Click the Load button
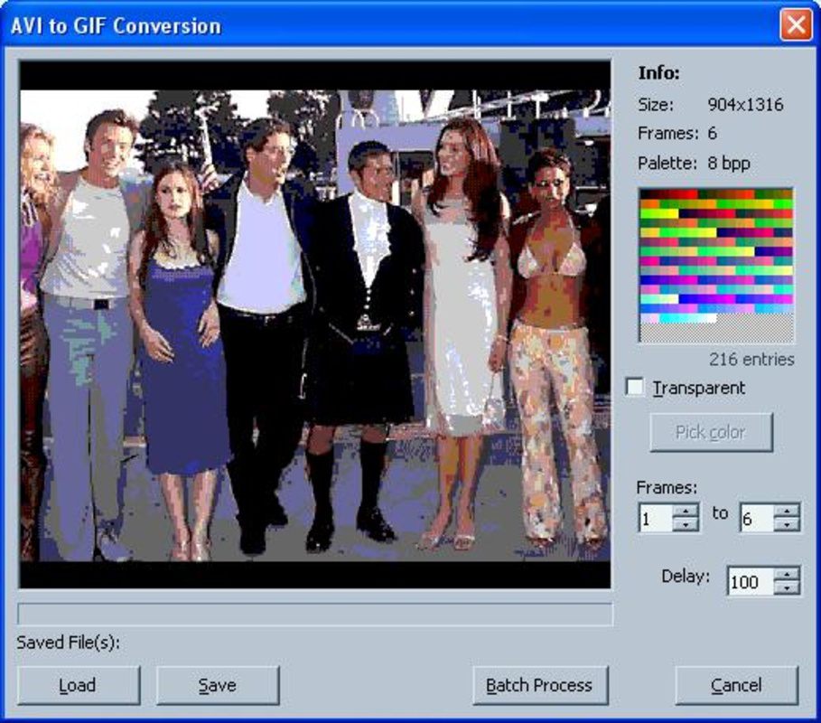Image resolution: width=821 pixels, height=723 pixels. tap(79, 685)
